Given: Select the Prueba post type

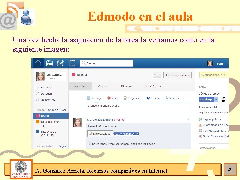Looking at the screenshot, I should [153, 98].
